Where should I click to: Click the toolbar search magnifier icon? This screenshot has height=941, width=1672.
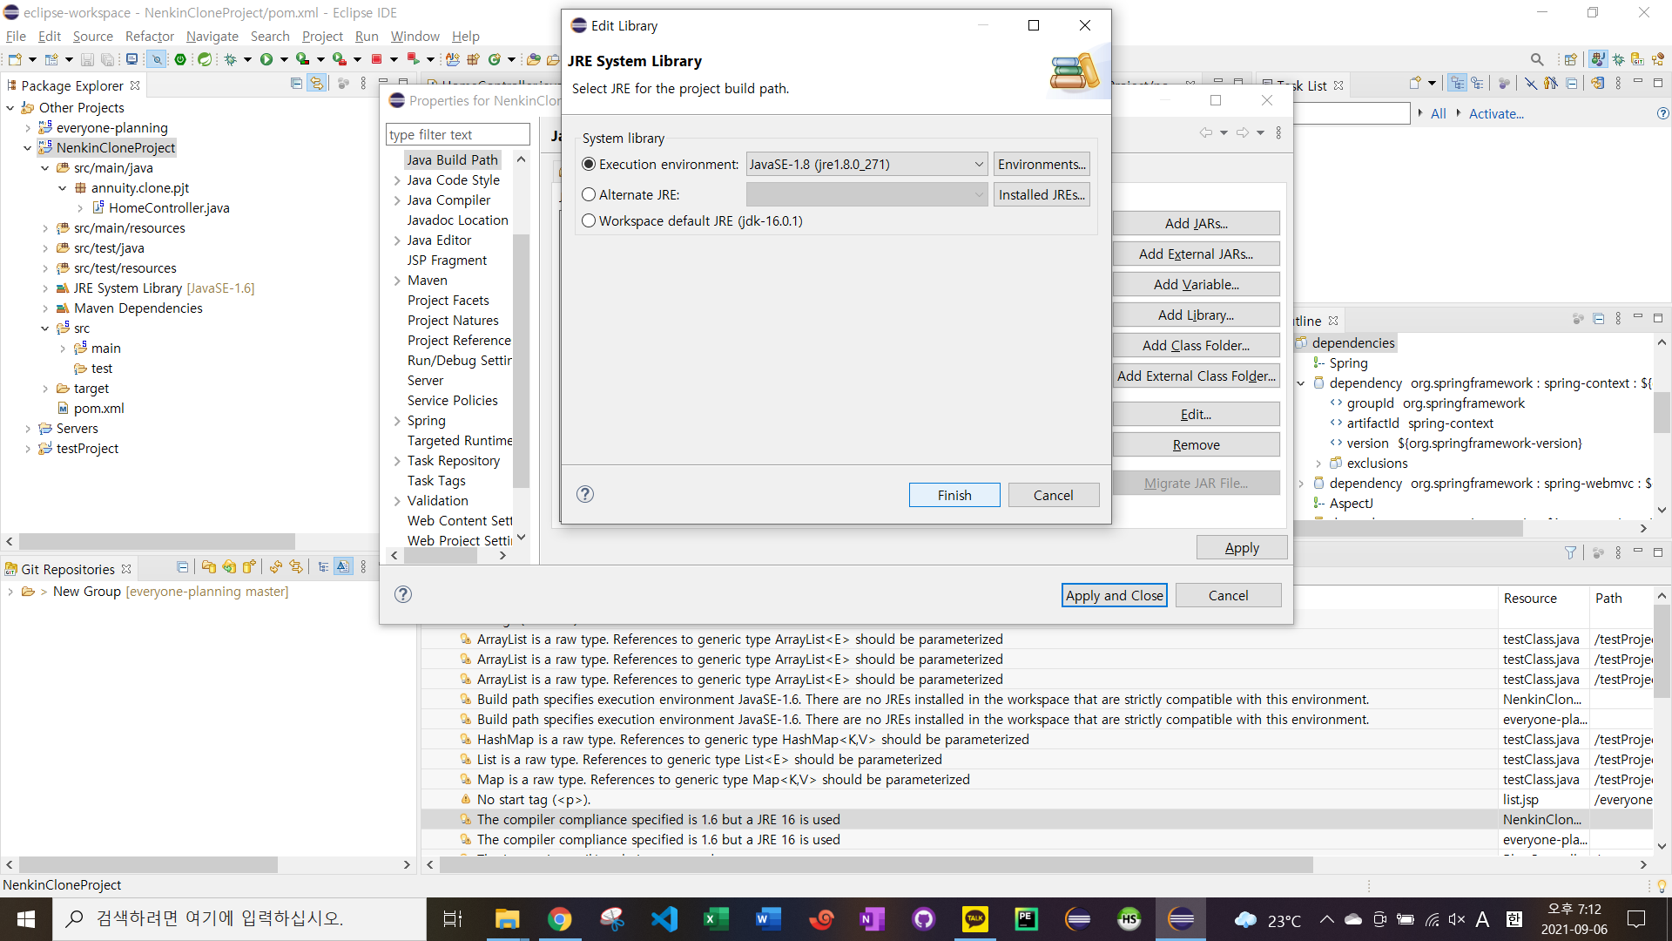pyautogui.click(x=1537, y=59)
